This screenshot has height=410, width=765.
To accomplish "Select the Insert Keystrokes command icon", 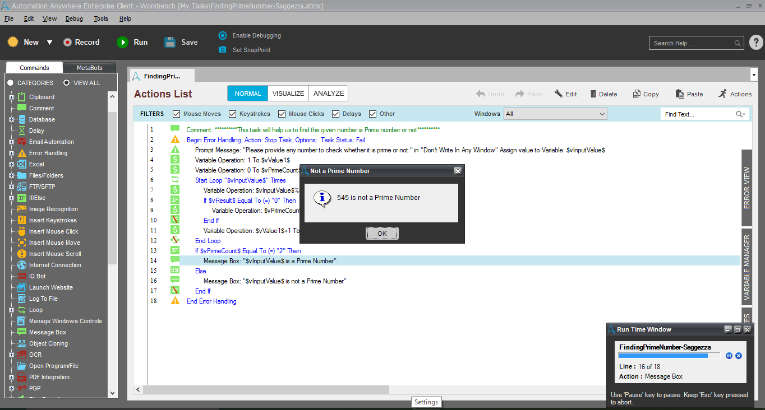I will (22, 220).
